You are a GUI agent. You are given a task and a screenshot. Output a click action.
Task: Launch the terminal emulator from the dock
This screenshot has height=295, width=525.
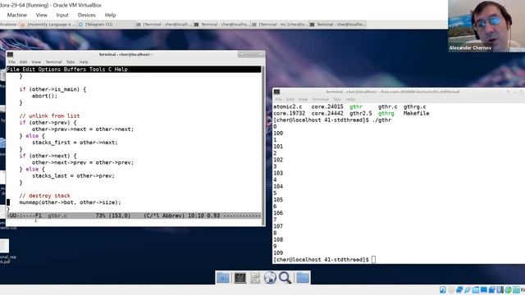(240, 278)
